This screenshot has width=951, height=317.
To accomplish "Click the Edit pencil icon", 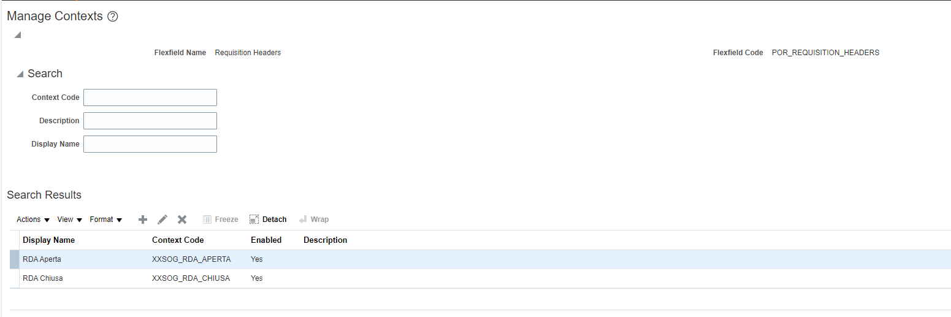I will point(162,220).
